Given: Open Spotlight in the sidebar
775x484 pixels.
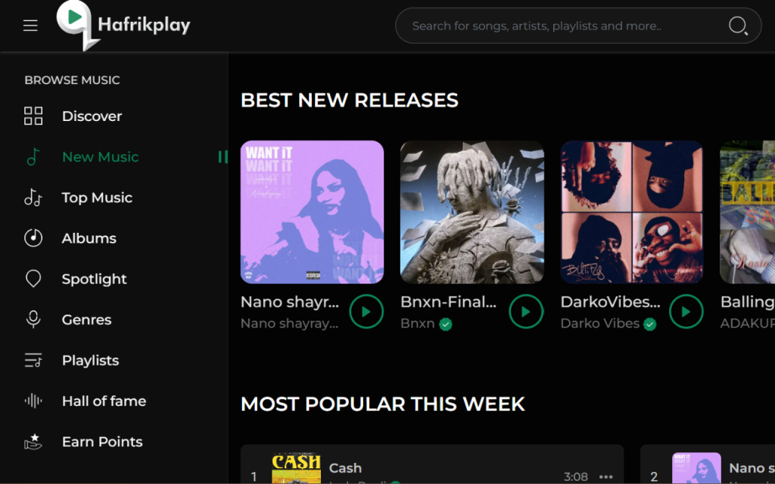Looking at the screenshot, I should click(95, 279).
